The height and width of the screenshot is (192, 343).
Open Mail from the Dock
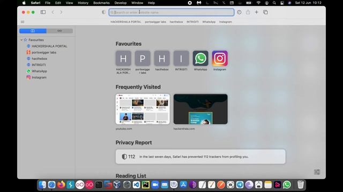tap(165, 185)
